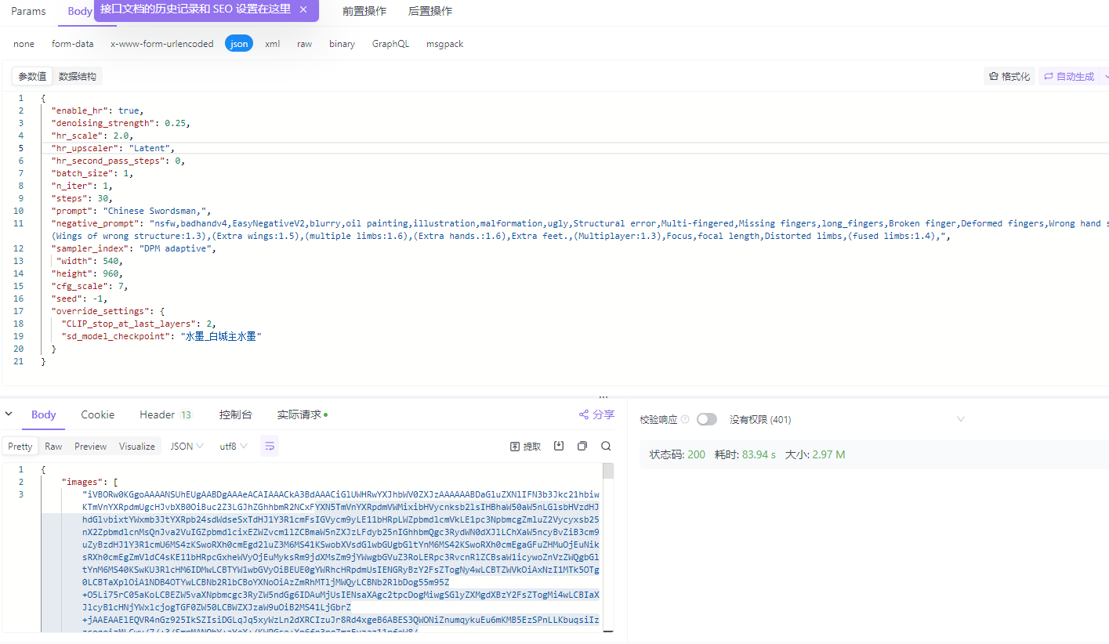The image size is (1109, 644).
Task: Click the "images": [ line in response
Action: [89, 482]
